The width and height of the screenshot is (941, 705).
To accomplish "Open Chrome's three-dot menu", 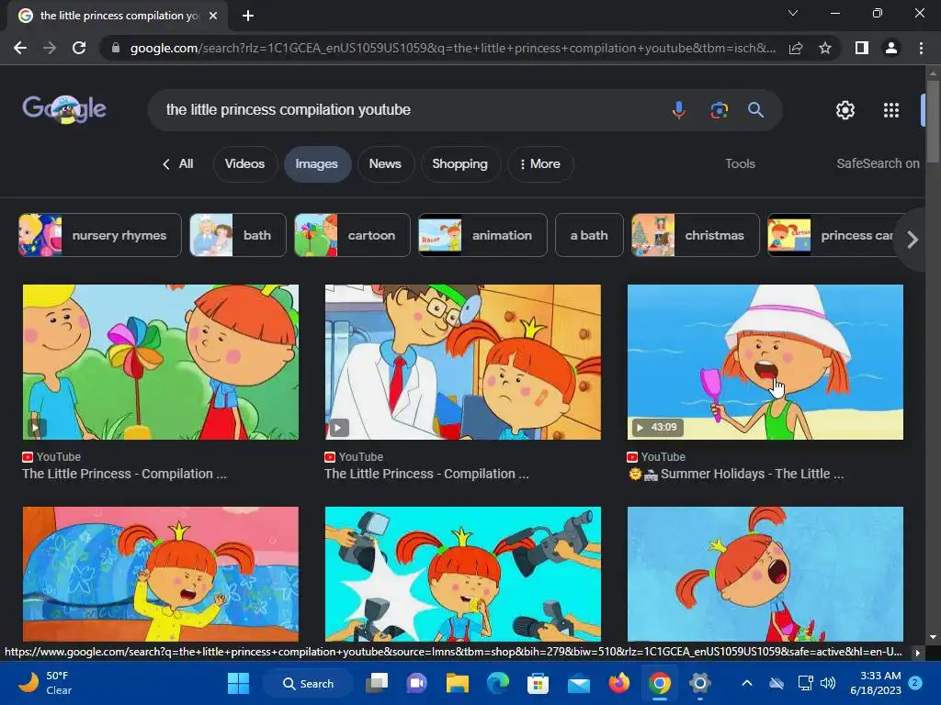I will pos(921,48).
